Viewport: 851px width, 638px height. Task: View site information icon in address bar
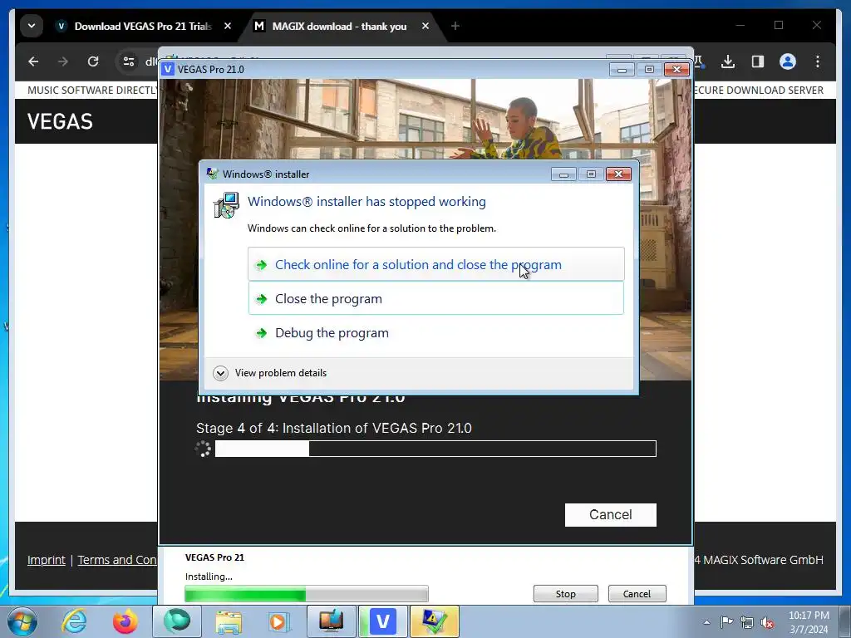(129, 61)
